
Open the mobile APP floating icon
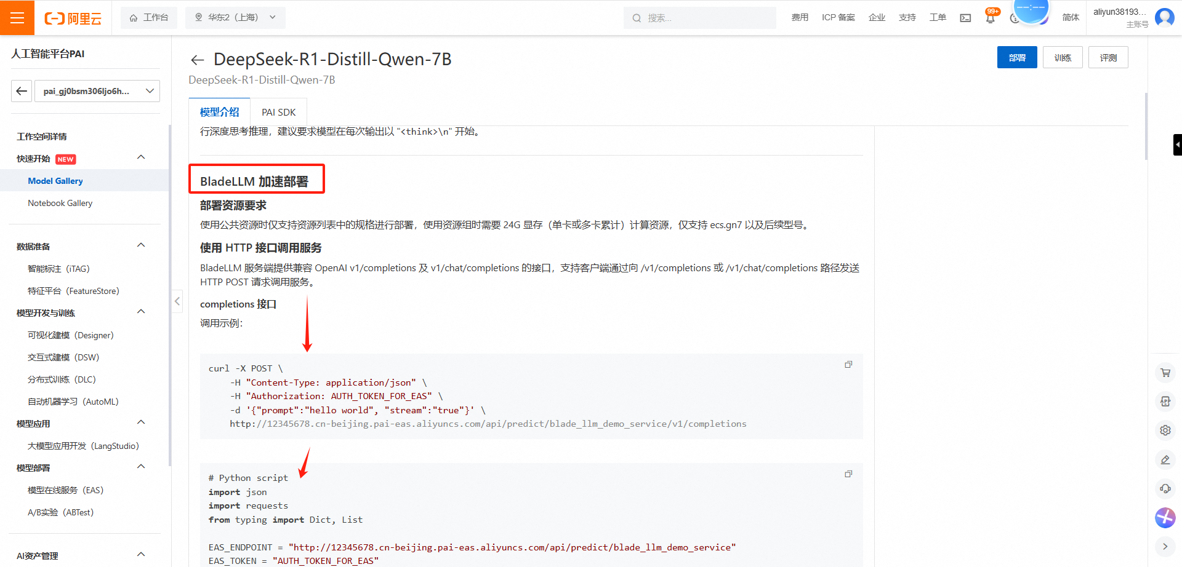(1165, 402)
